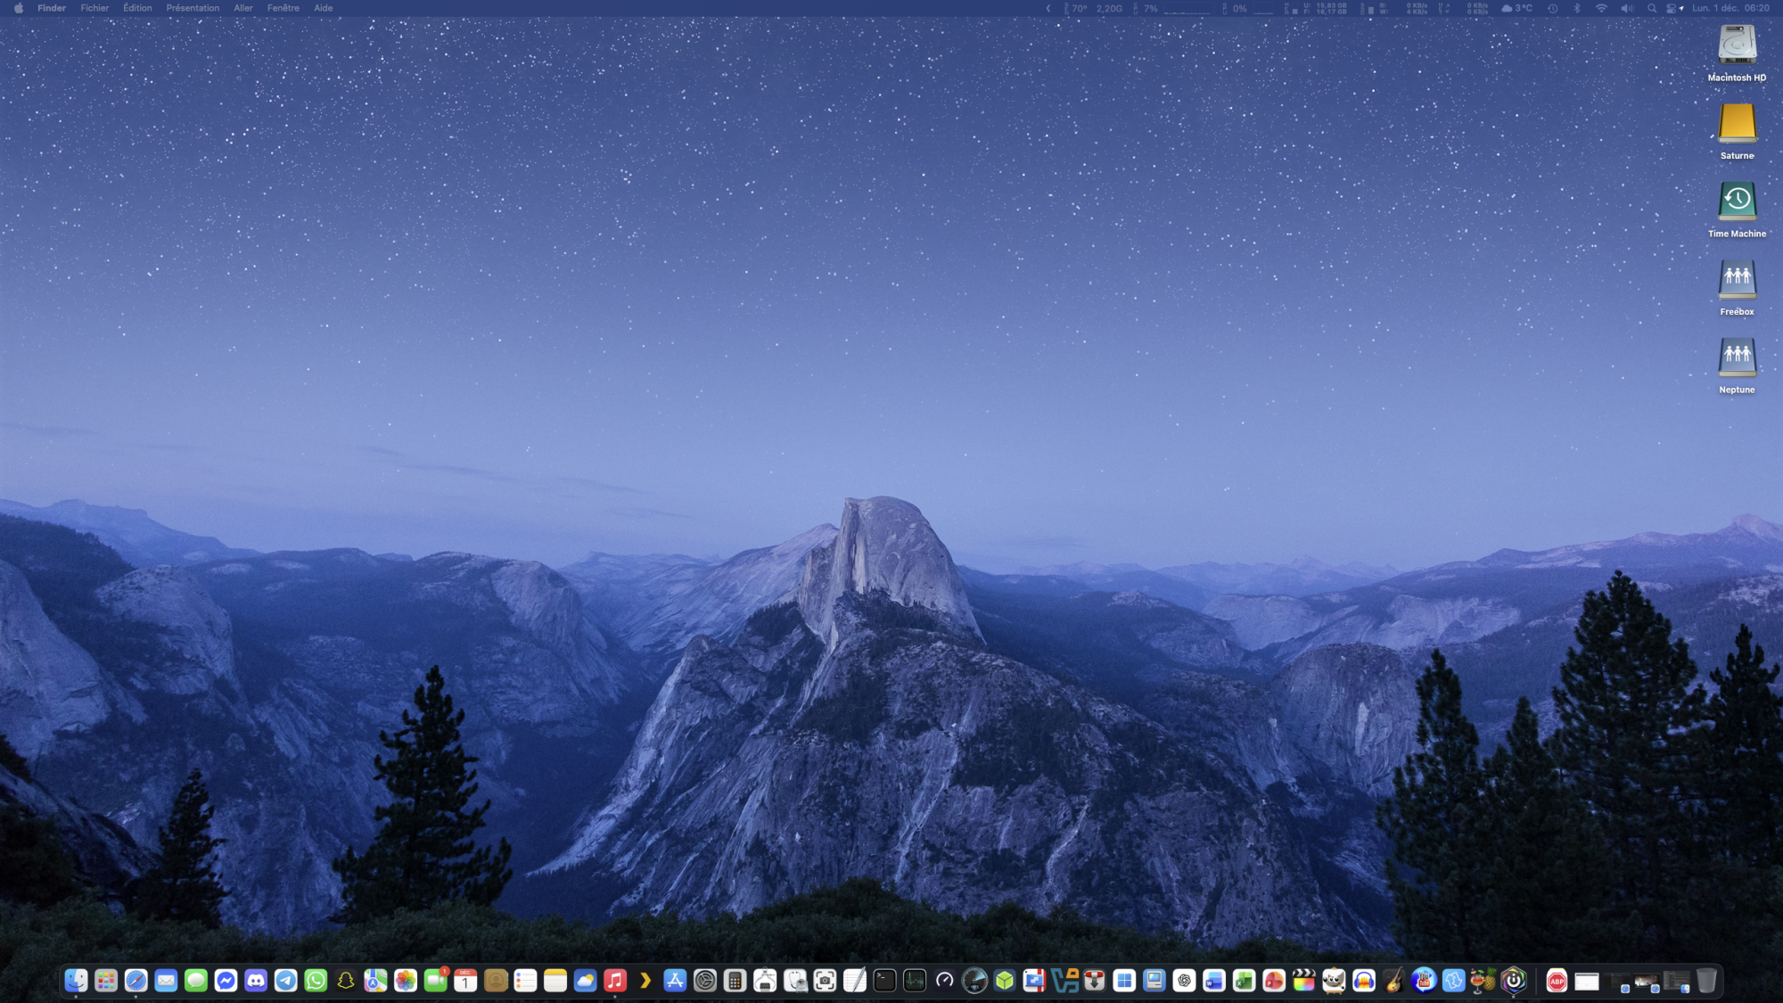Open the Snapchat dock icon
The width and height of the screenshot is (1783, 1003).
(x=346, y=981)
